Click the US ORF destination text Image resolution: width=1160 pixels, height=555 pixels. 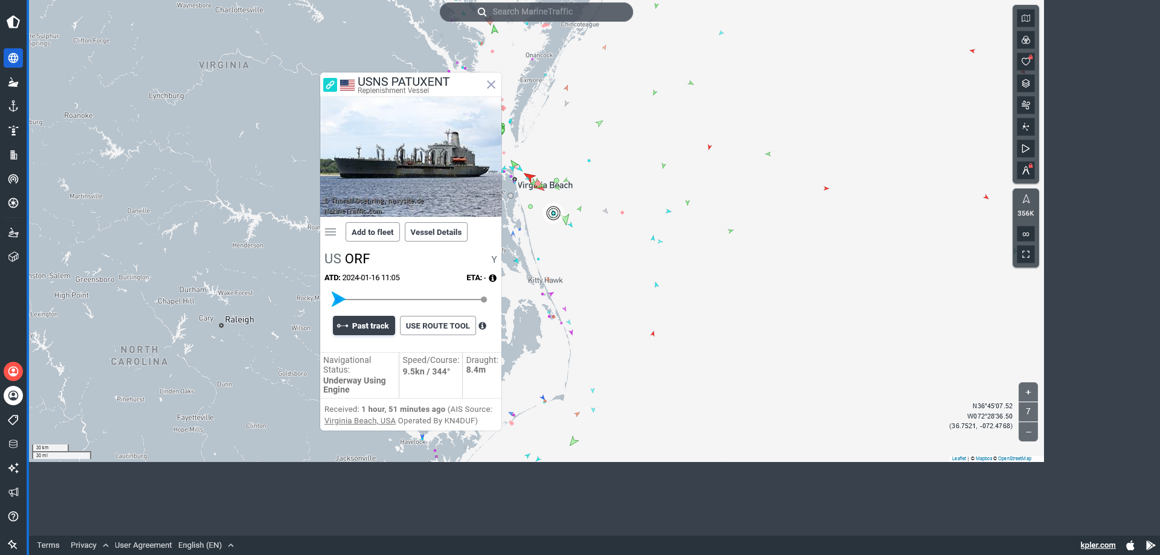[347, 258]
